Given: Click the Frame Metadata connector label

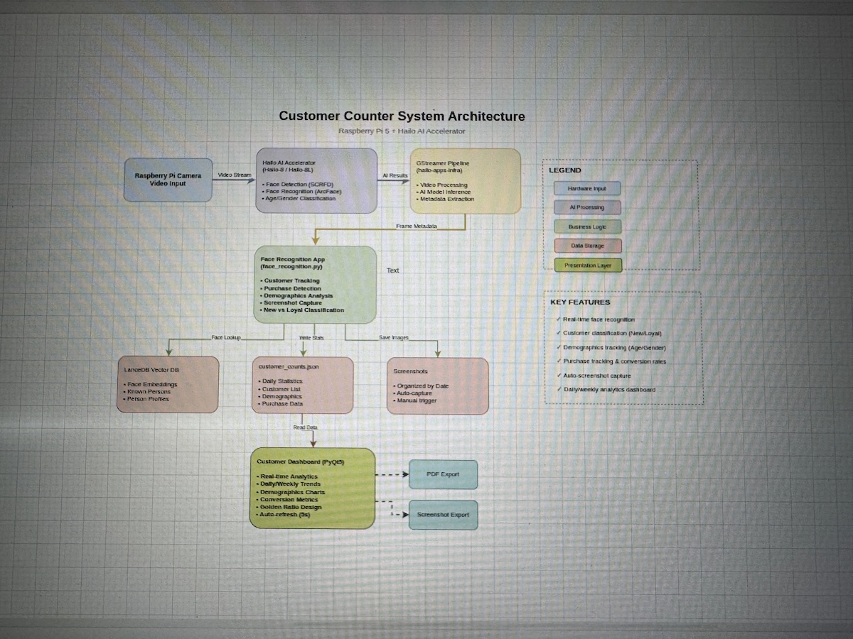Looking at the screenshot, I should coord(417,226).
